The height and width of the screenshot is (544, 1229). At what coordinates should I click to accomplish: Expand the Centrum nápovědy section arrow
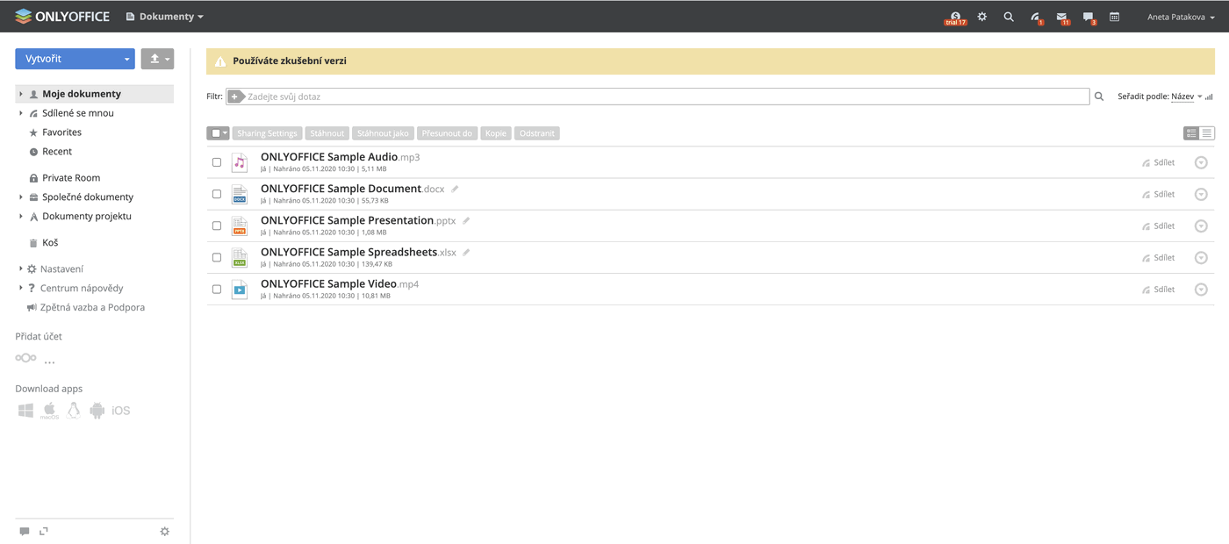coord(21,289)
